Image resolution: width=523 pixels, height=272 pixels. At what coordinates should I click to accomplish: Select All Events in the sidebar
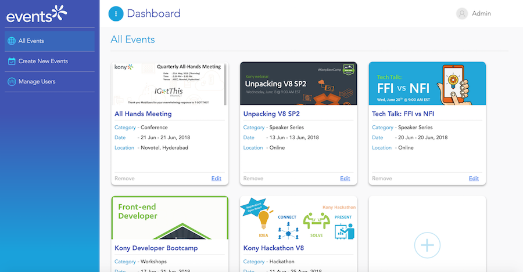pos(50,41)
